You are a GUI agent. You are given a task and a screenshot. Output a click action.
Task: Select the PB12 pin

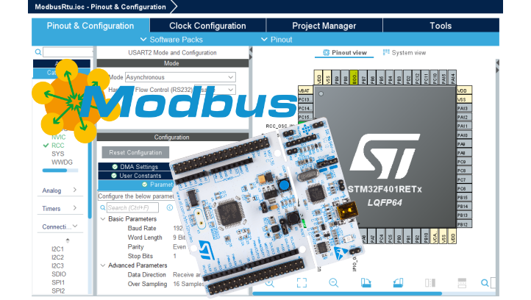pos(464,224)
